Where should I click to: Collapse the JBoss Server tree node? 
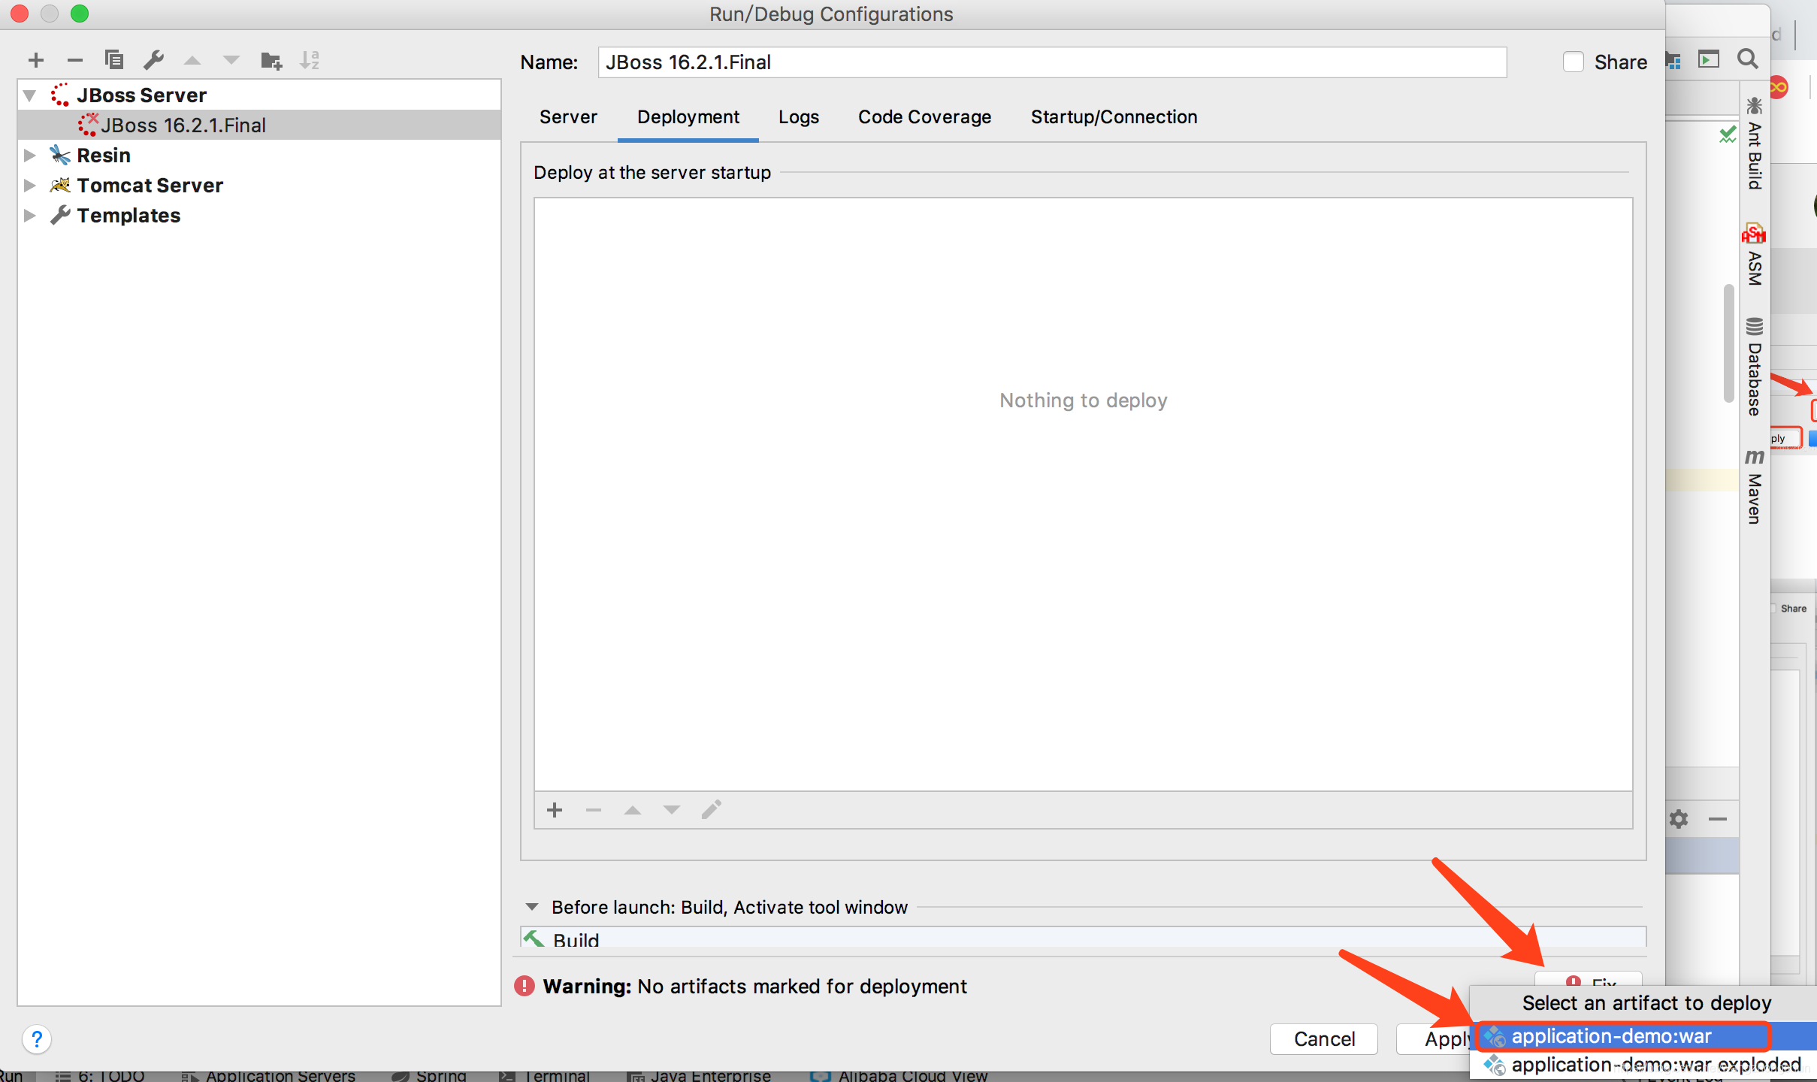point(30,95)
